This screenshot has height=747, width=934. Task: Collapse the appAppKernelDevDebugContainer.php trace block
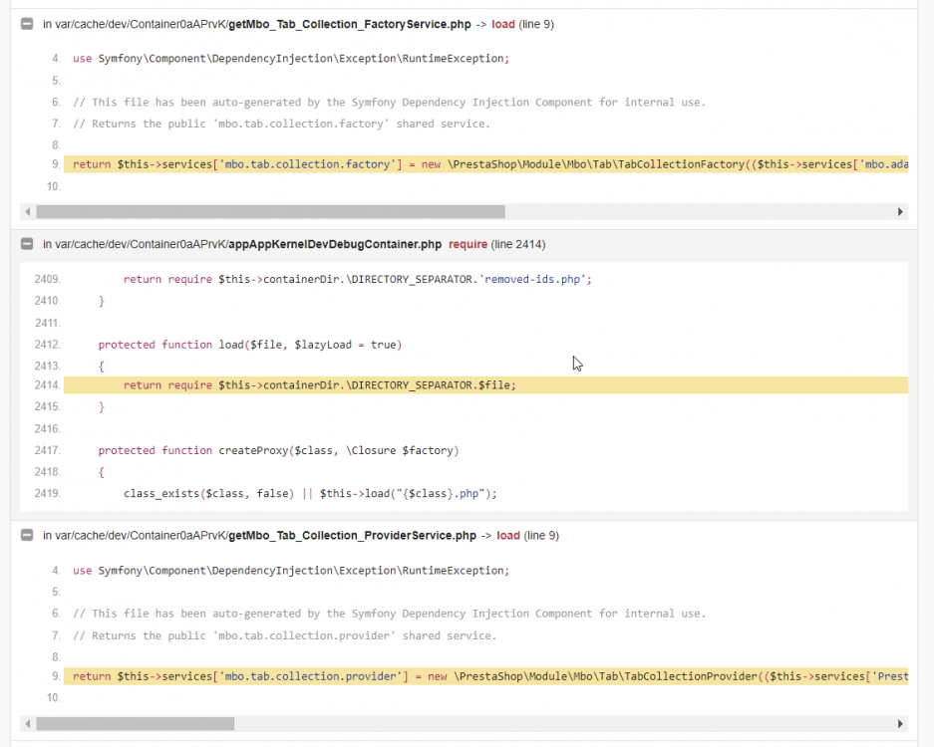click(x=27, y=243)
